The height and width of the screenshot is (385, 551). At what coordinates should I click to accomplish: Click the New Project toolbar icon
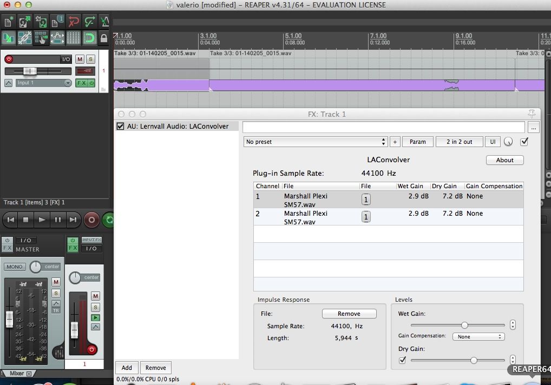click(x=9, y=22)
